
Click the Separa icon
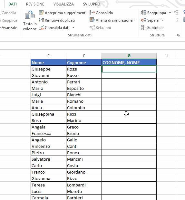tap(144, 20)
